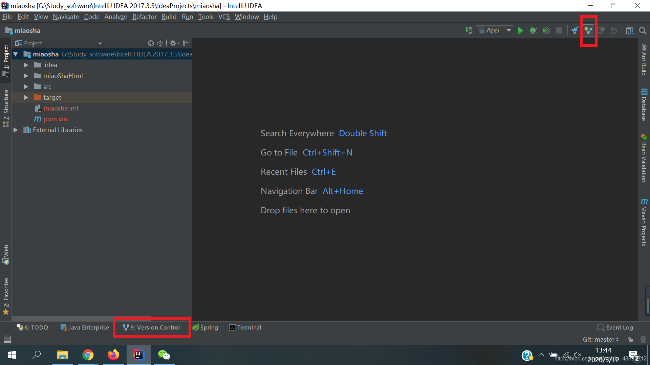Image resolution: width=650 pixels, height=365 pixels.
Task: Open WeChat from taskbar
Action: pyautogui.click(x=164, y=355)
